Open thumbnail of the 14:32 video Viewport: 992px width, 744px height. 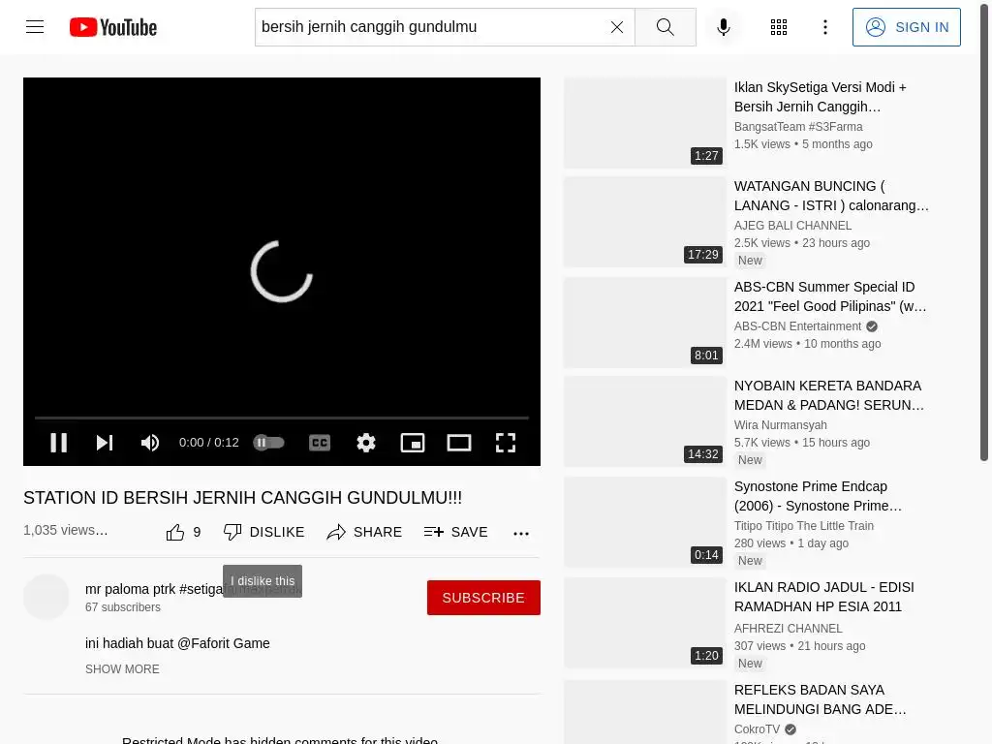pos(644,420)
